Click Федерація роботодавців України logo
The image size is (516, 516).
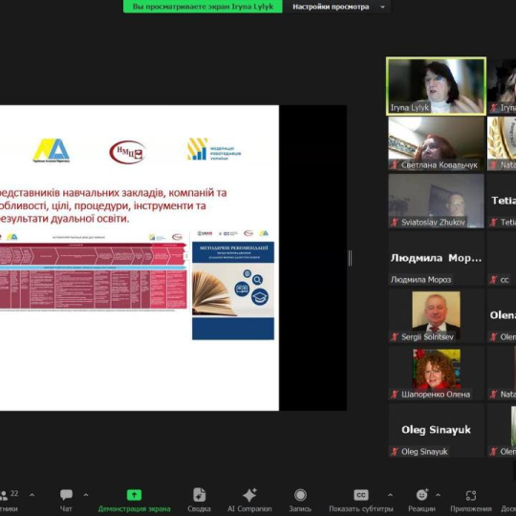[214, 149]
